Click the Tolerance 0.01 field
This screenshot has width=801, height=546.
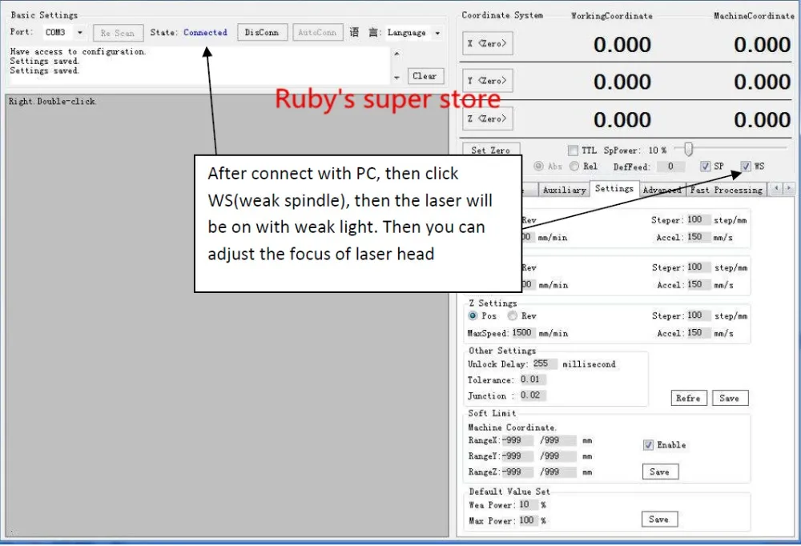coord(533,379)
